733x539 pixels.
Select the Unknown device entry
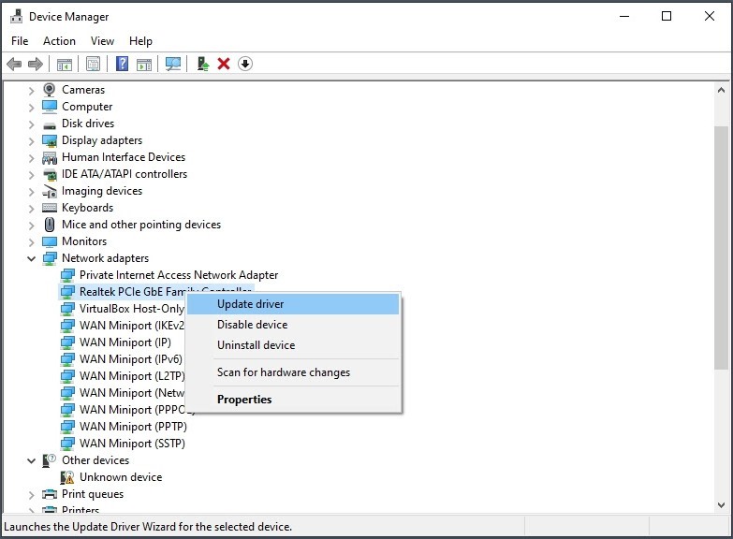pyautogui.click(x=121, y=477)
